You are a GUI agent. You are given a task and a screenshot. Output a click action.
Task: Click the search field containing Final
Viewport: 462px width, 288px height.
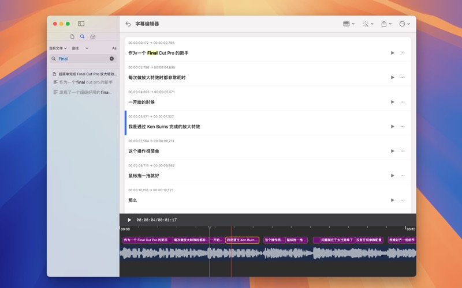[x=81, y=59]
